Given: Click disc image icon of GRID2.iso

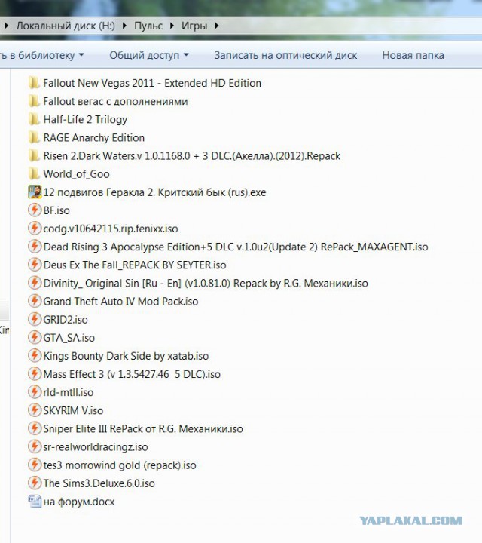Looking at the screenshot, I should point(35,319).
